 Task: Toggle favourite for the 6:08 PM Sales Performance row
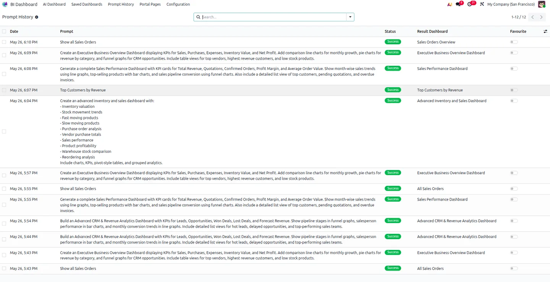tap(514, 69)
